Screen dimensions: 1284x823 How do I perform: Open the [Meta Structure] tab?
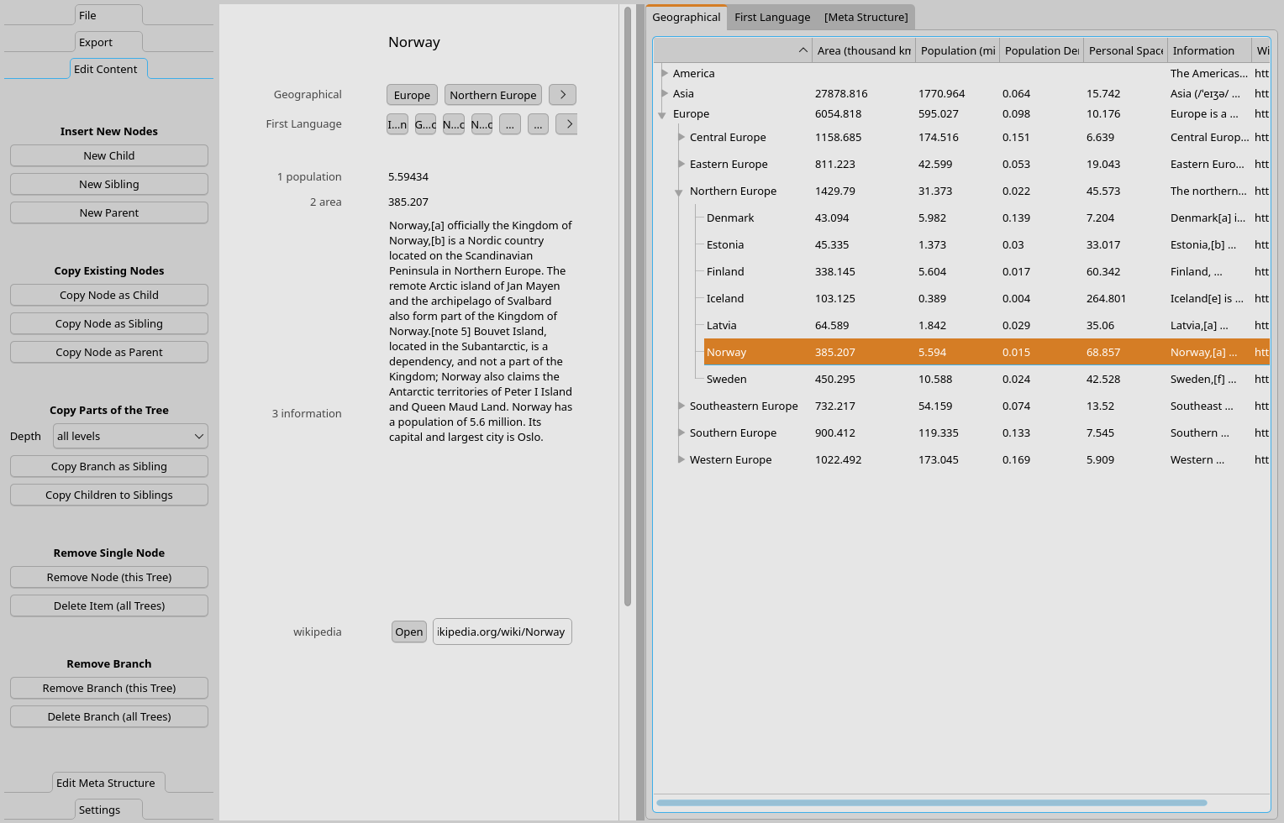point(866,17)
